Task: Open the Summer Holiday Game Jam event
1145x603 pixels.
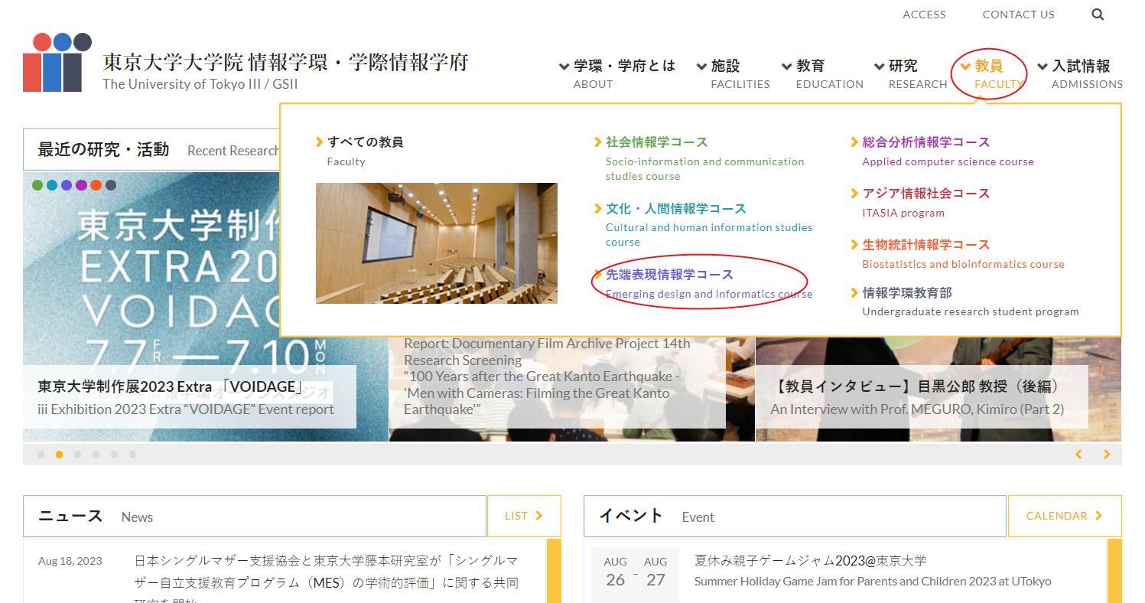Action: [873, 571]
